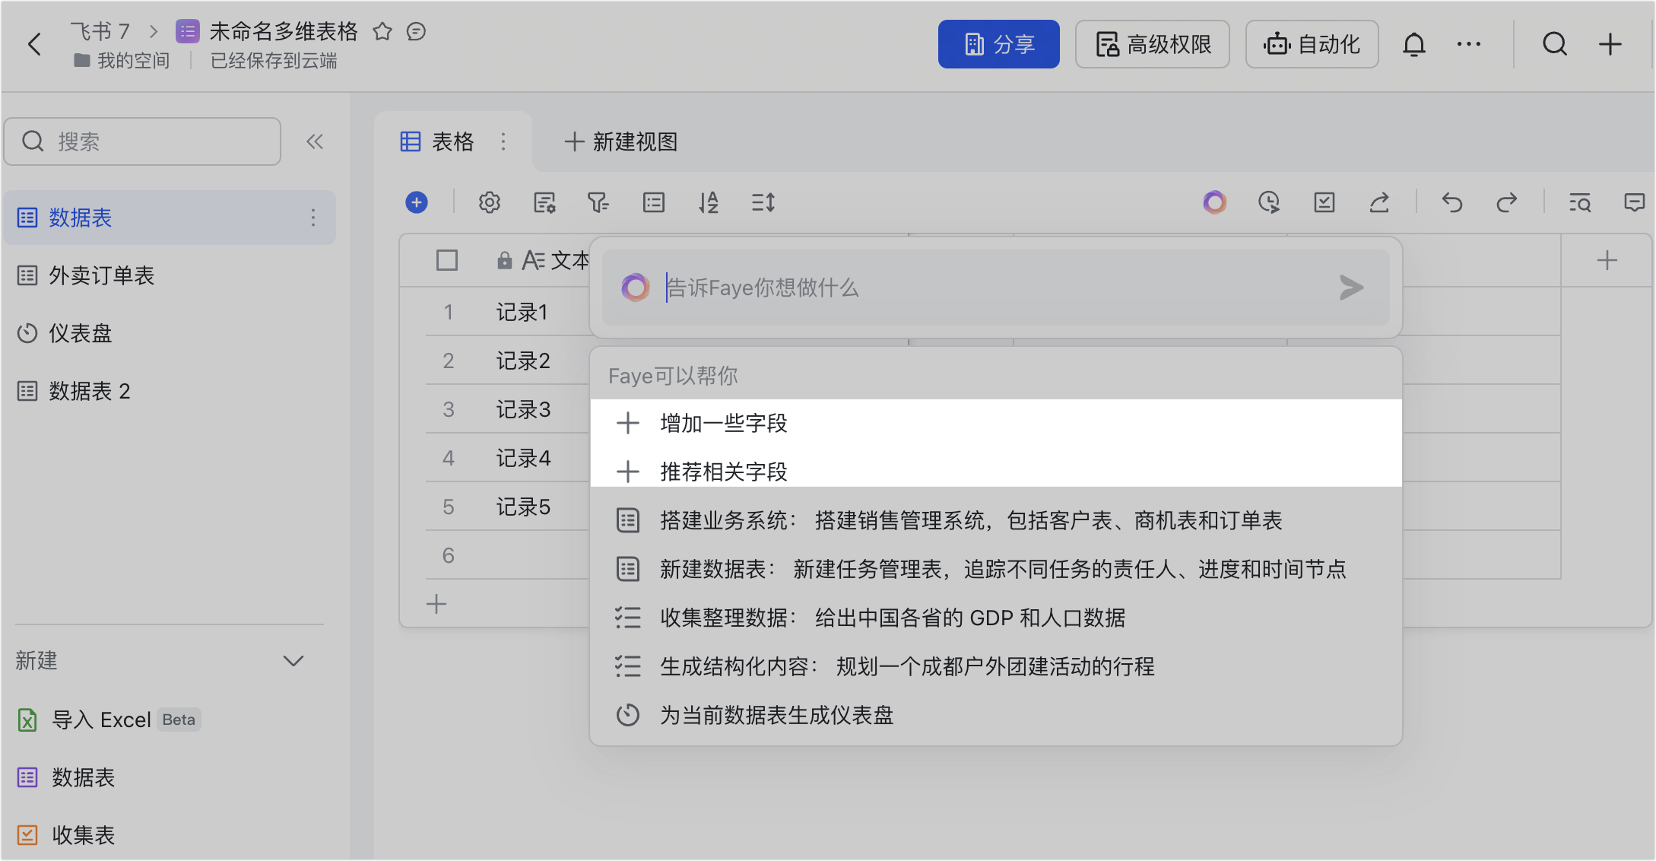The image size is (1656, 861).
Task: Click the 分享 share button
Action: pos(998,44)
